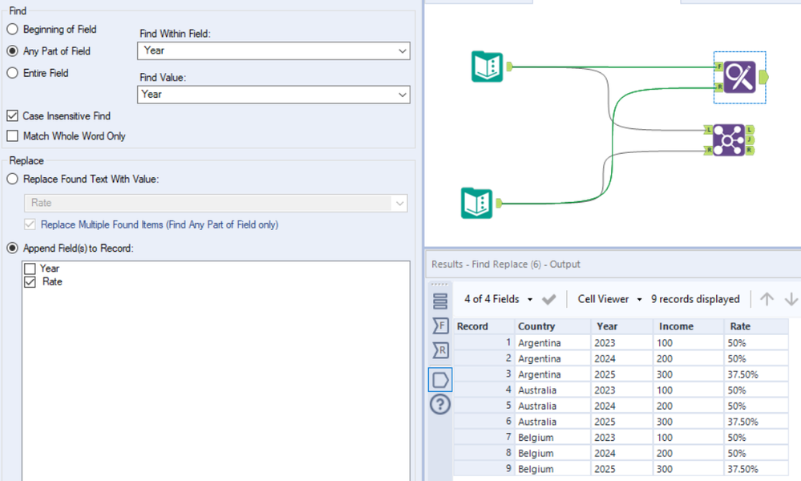Click the Rate column header
This screenshot has width=801, height=481.
click(756, 326)
